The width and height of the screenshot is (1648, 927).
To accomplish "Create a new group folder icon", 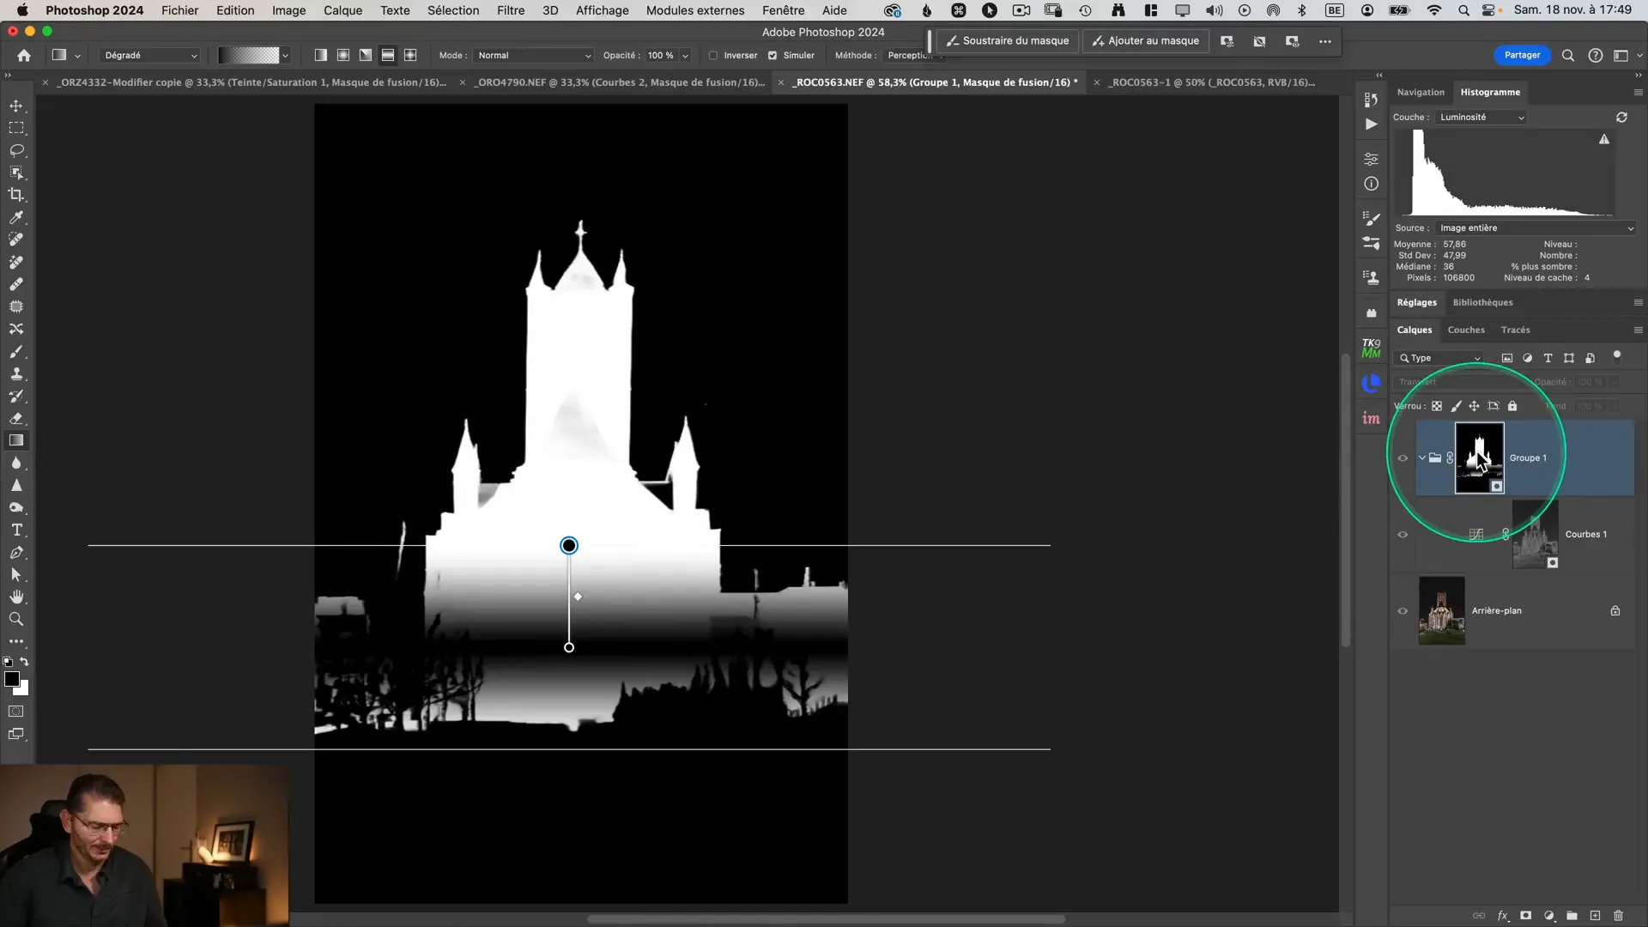I will pyautogui.click(x=1572, y=916).
